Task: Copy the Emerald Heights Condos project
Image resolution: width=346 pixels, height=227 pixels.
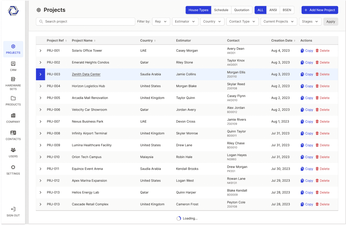Action: pos(307,62)
